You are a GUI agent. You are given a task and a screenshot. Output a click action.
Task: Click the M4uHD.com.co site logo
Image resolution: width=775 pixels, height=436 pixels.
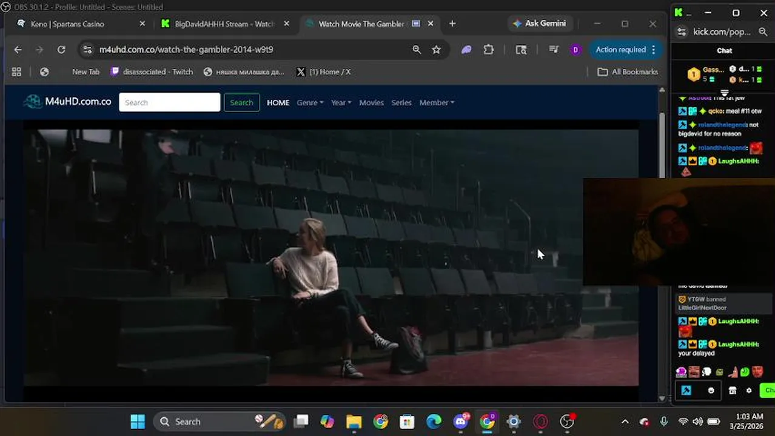[x=67, y=102]
